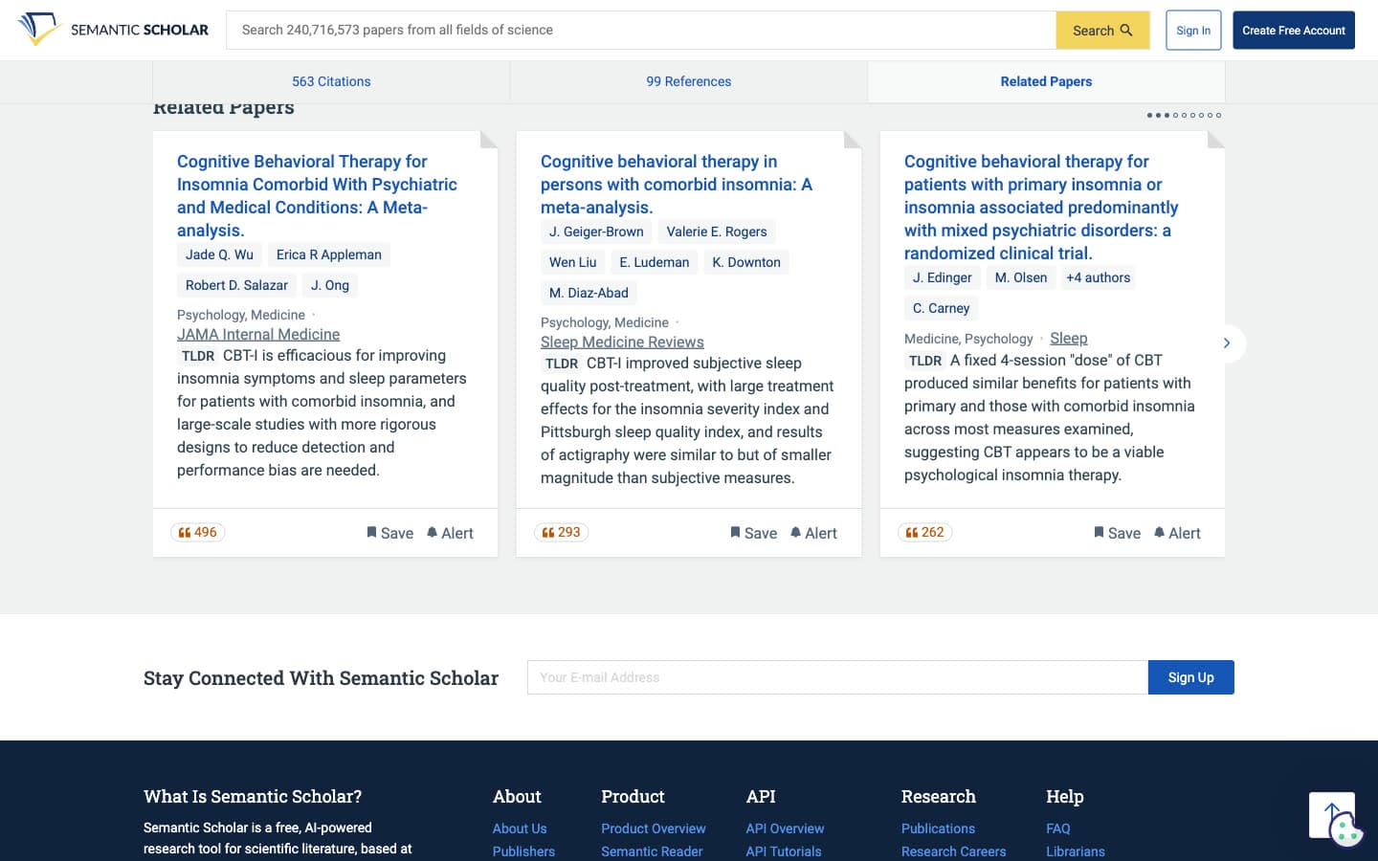Save the paper with 262 citations
The height and width of the screenshot is (861, 1378).
(x=1118, y=533)
